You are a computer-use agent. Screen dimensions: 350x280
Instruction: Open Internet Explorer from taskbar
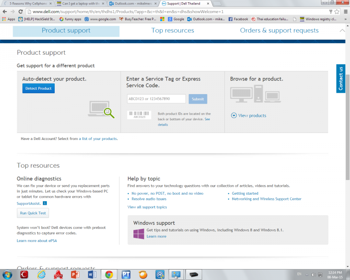point(41,274)
